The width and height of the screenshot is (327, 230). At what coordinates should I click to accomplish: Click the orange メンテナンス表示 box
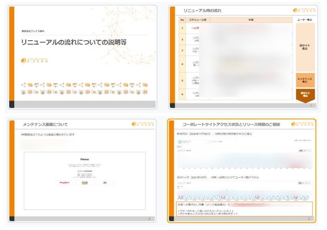click(x=305, y=80)
